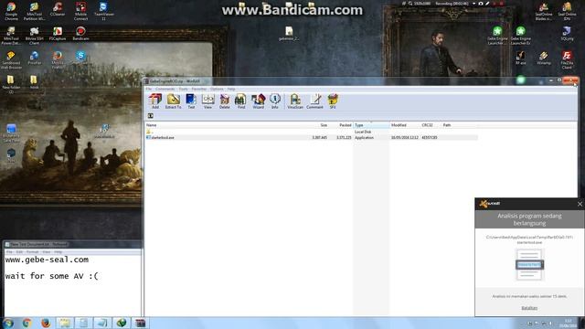Click the SQLyog desktop icon
This screenshot has height=329, width=585.
pos(567,33)
